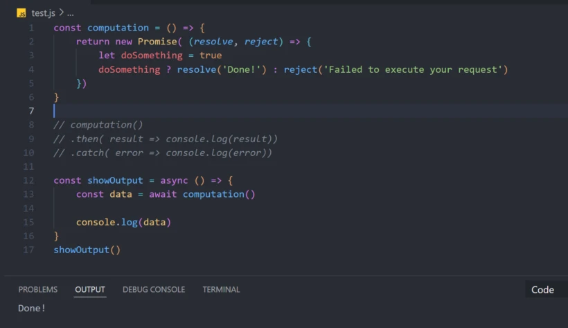Open the DEBUG CONSOLE tab
This screenshot has width=568, height=328.
pyautogui.click(x=154, y=289)
